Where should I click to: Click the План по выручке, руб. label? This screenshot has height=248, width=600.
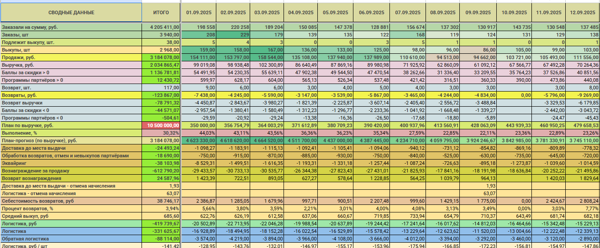[x=71, y=125]
